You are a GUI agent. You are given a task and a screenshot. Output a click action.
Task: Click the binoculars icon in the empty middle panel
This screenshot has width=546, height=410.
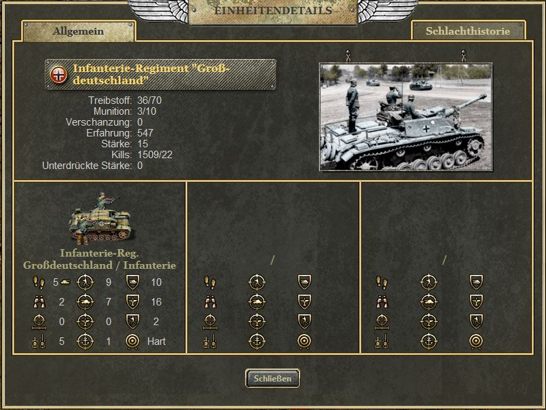[210, 302]
